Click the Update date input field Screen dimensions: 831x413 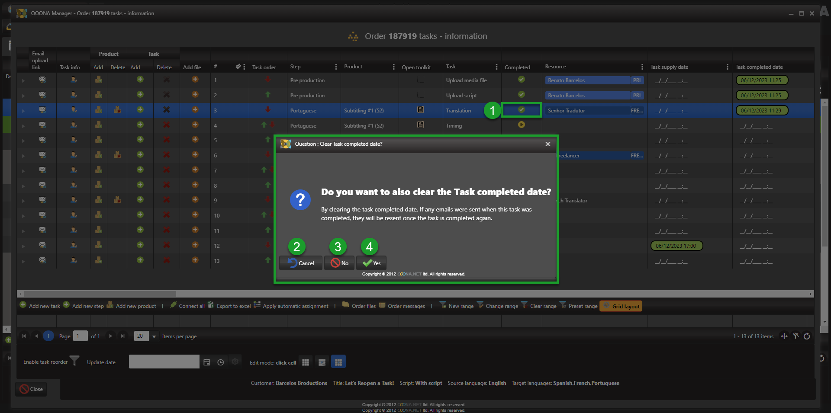coord(164,362)
